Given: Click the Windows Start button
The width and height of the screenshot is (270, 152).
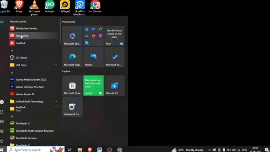Looking at the screenshot, I should pos(2,149).
